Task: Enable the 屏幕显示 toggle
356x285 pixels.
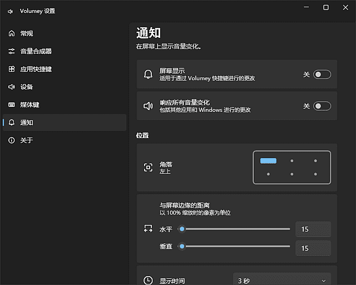Action: (x=322, y=75)
